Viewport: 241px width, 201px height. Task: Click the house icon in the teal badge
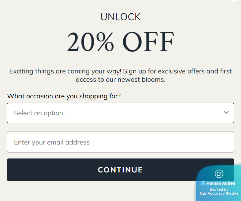coord(219,174)
